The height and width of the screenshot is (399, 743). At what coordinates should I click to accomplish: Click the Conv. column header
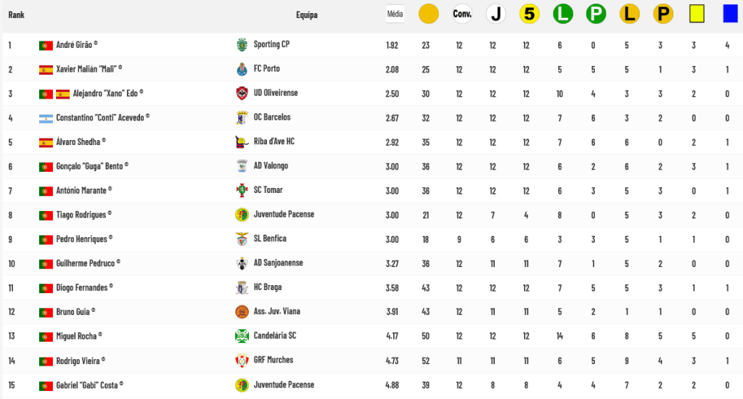tap(462, 14)
